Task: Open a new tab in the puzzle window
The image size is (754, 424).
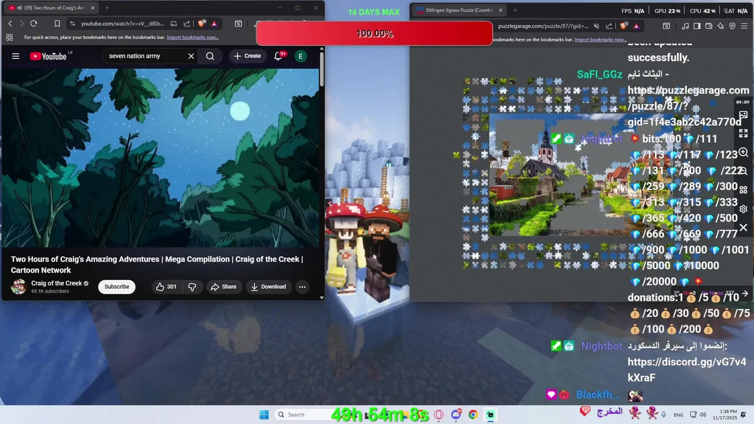Action: click(515, 10)
